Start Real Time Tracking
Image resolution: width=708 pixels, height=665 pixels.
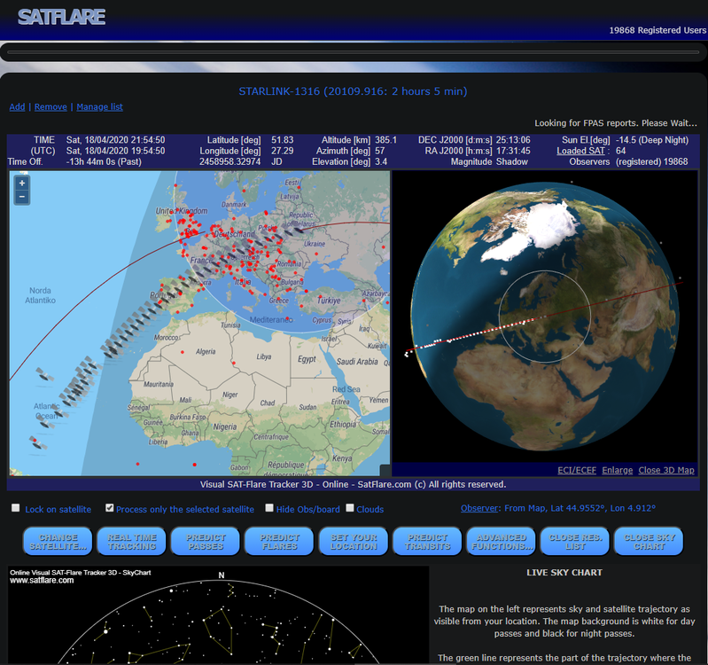(x=132, y=541)
